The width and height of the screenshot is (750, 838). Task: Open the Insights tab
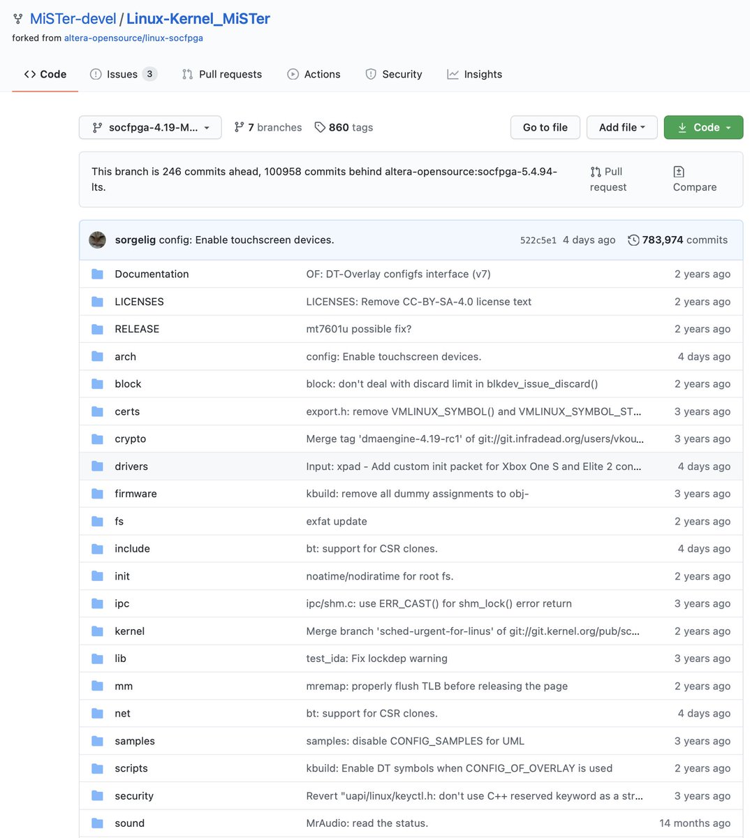click(475, 74)
